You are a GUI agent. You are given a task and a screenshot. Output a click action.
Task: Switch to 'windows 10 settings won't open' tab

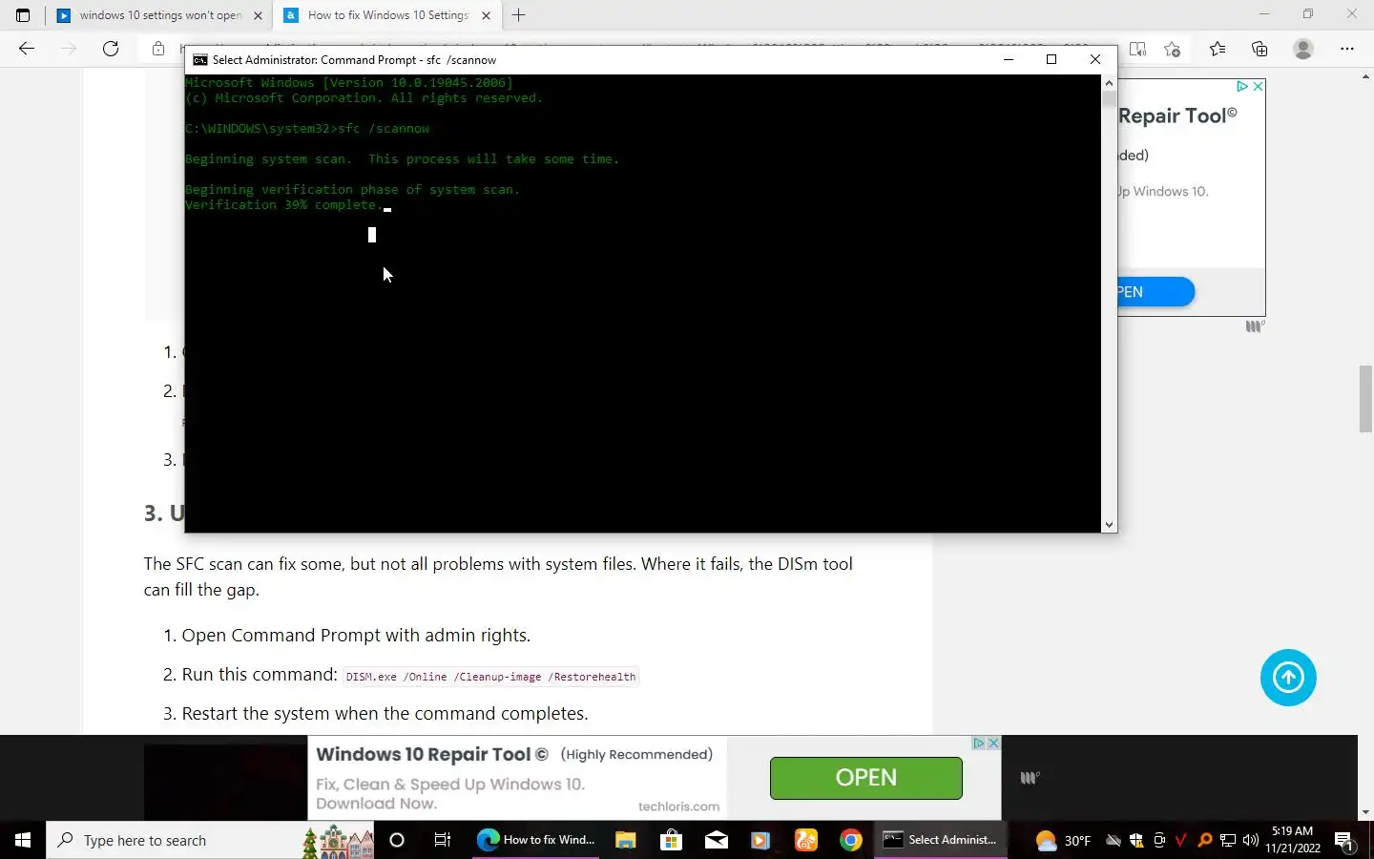click(x=158, y=15)
